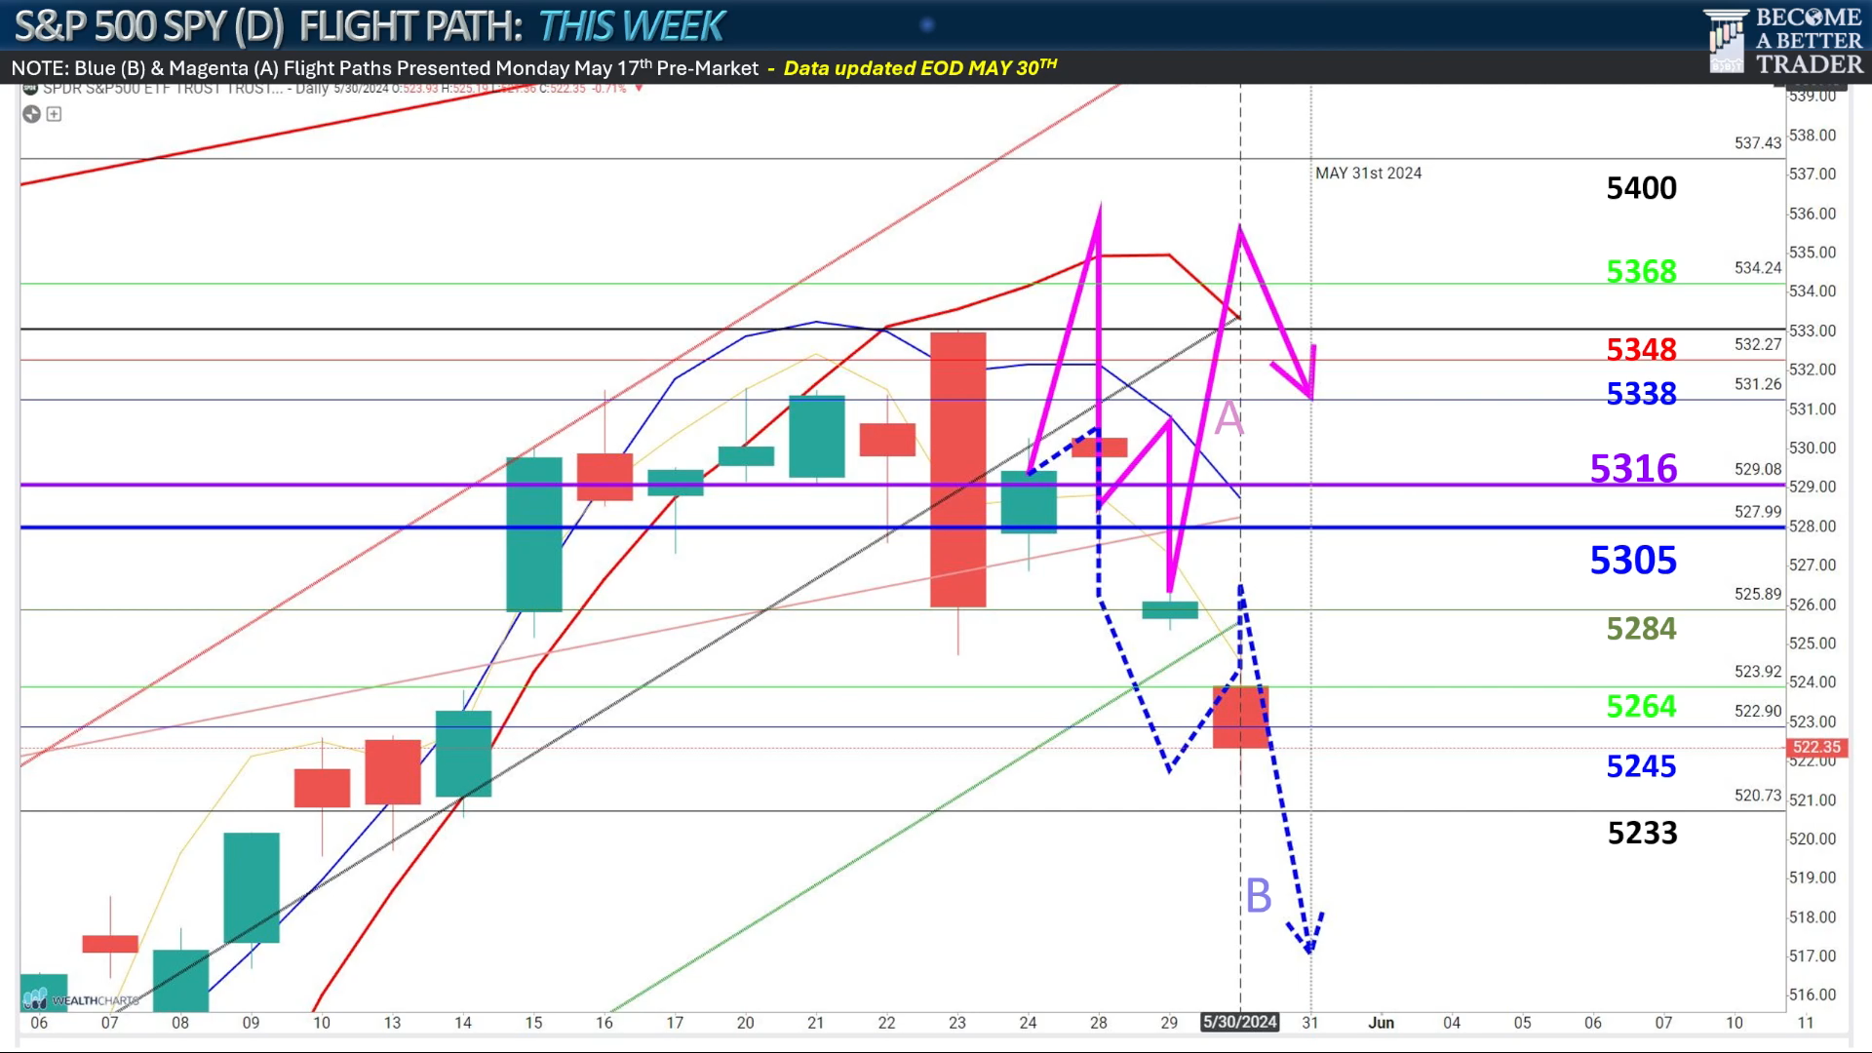Click the red down-arrow after -0.71%

coord(639,89)
